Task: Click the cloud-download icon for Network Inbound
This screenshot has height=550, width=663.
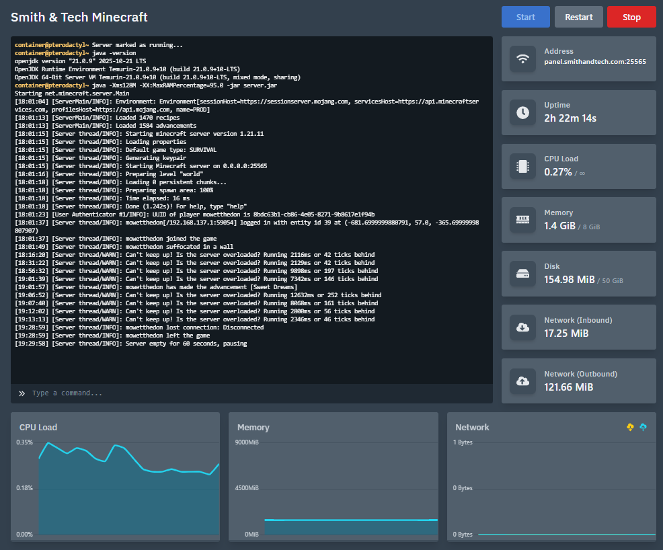Action: pyautogui.click(x=522, y=327)
